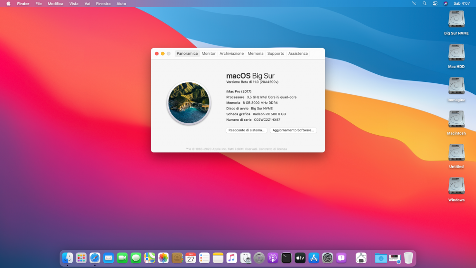Open Finder from the Dock
This screenshot has height=268, width=476.
[x=68, y=258]
